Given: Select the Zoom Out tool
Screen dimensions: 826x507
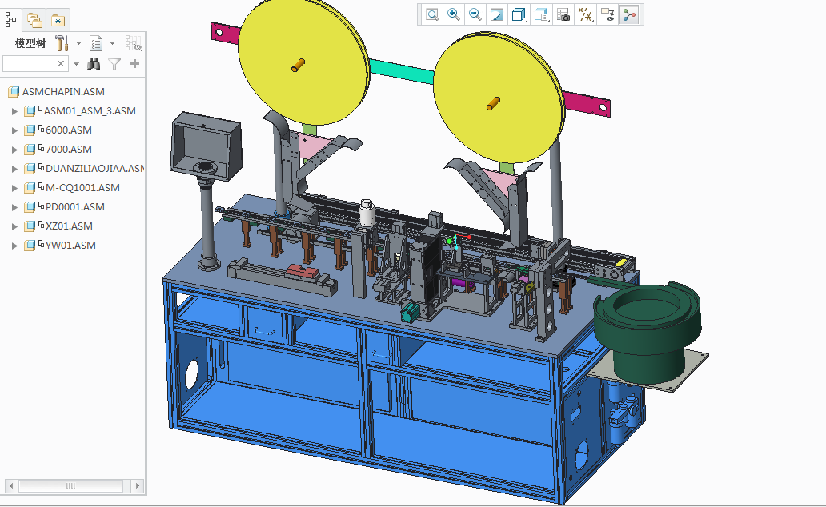Looking at the screenshot, I should click(475, 14).
